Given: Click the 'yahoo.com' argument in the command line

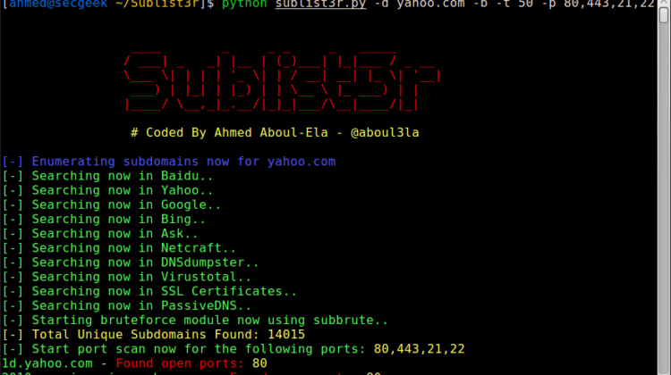Looking at the screenshot, I should 430,4.
